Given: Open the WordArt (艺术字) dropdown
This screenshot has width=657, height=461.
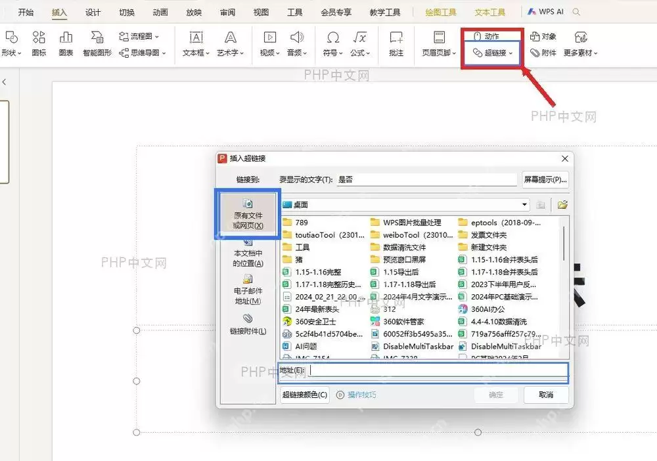Looking at the screenshot, I should click(231, 43).
